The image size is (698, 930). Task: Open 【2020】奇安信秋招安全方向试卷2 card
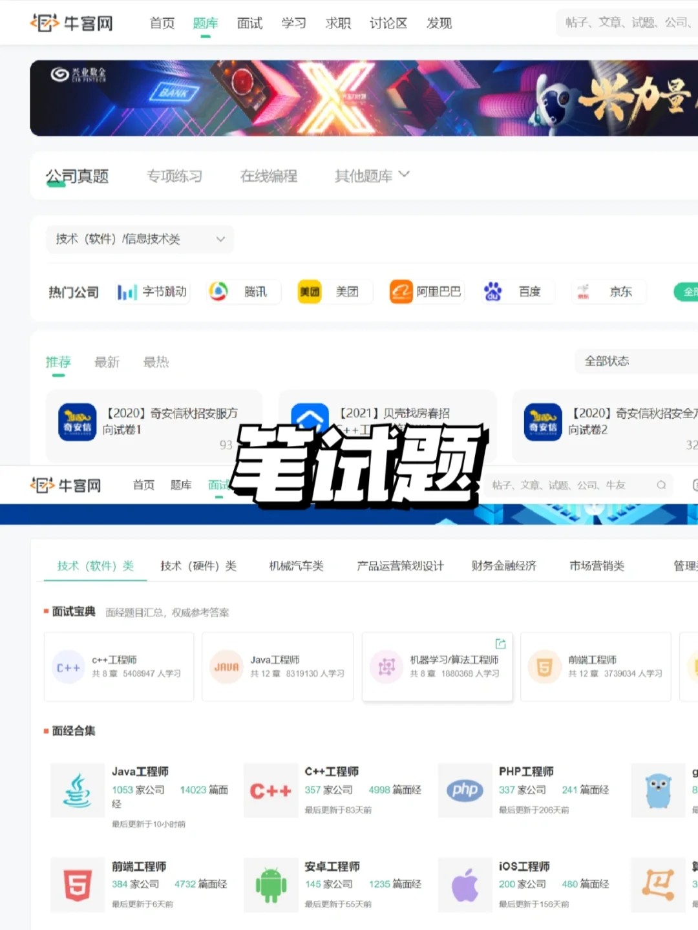click(x=605, y=427)
